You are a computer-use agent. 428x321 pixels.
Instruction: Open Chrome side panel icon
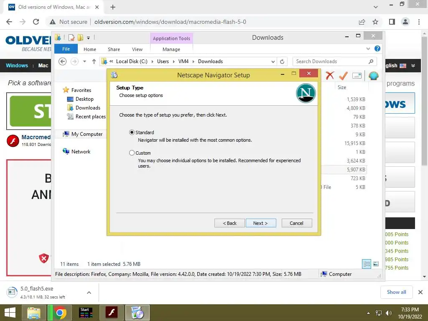(392, 22)
